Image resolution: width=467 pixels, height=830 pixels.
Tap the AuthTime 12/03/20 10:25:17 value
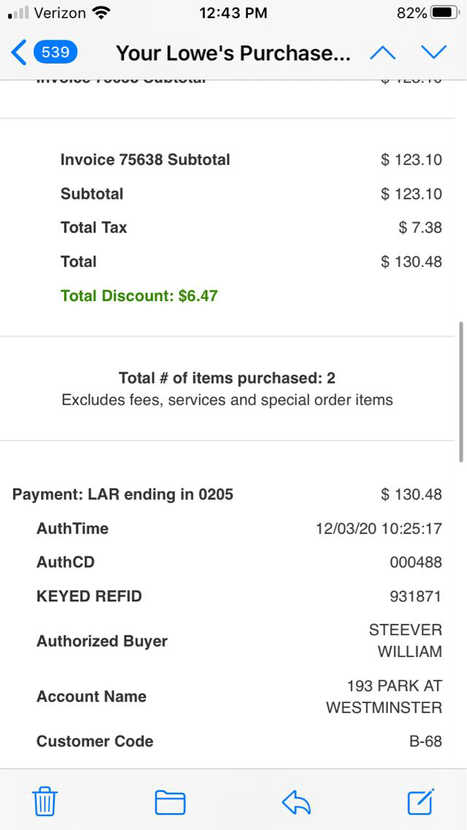(x=379, y=528)
